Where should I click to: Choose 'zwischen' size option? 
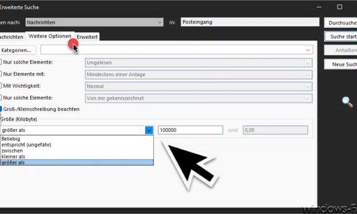point(77,151)
